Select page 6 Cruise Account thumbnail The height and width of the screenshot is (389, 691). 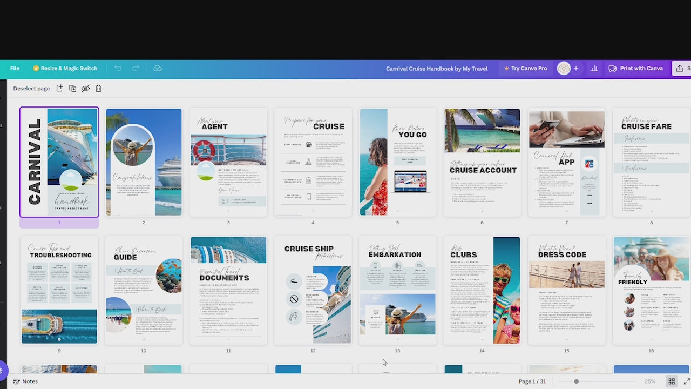pyautogui.click(x=482, y=162)
